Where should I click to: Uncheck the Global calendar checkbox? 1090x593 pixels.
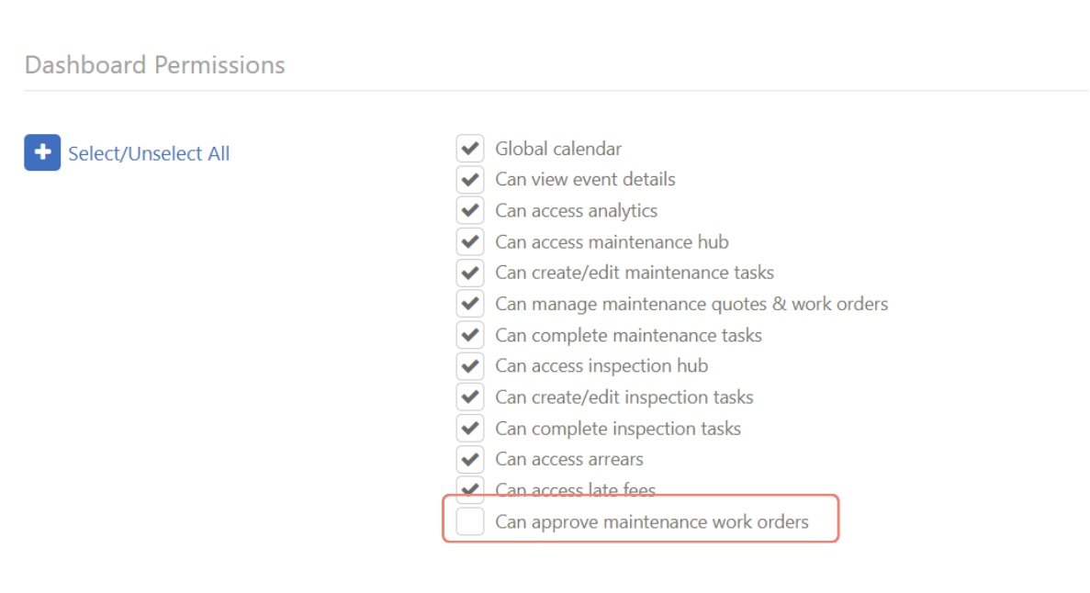click(x=470, y=148)
